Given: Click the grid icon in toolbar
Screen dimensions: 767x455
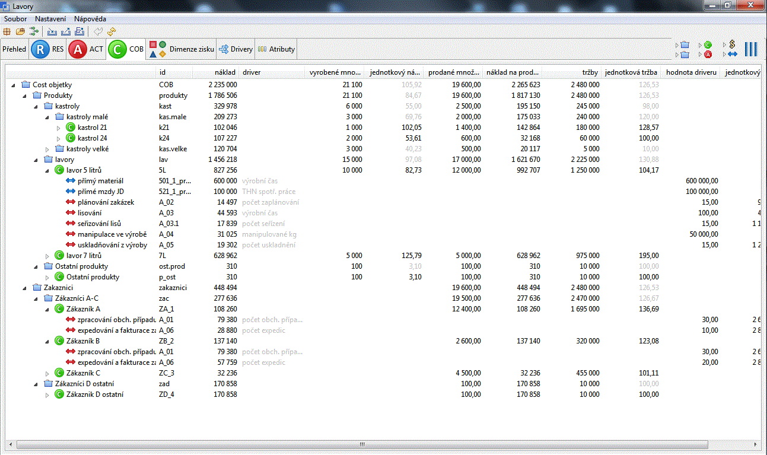Looking at the screenshot, I should pos(7,31).
